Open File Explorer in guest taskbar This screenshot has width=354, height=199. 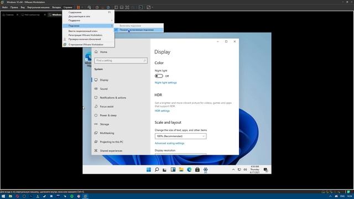click(181, 170)
